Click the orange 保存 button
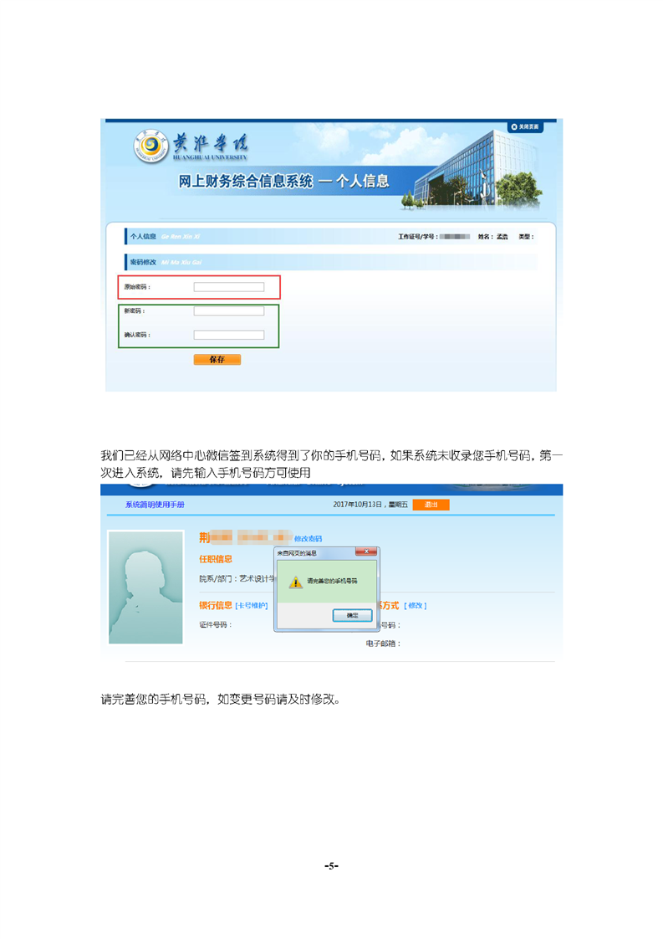Image resolution: width=663 pixels, height=939 pixels. (217, 359)
